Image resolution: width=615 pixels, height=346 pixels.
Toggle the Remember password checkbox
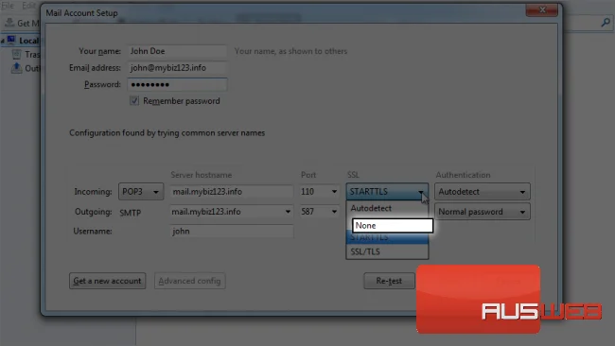[134, 101]
